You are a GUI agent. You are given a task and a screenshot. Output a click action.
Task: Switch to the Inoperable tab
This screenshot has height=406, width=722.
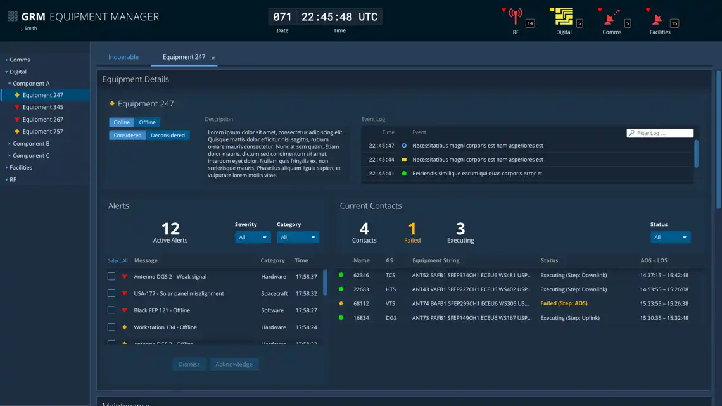[123, 57]
